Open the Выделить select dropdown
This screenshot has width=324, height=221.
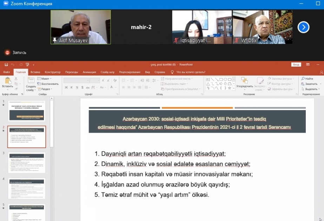tap(311, 89)
